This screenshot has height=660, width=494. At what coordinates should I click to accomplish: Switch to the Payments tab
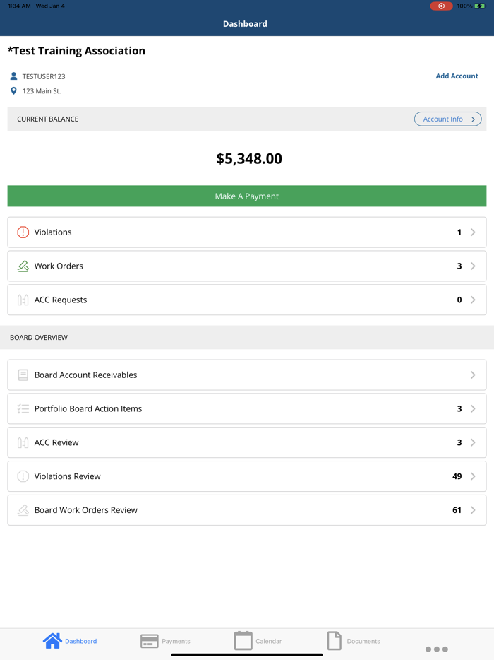coord(165,641)
